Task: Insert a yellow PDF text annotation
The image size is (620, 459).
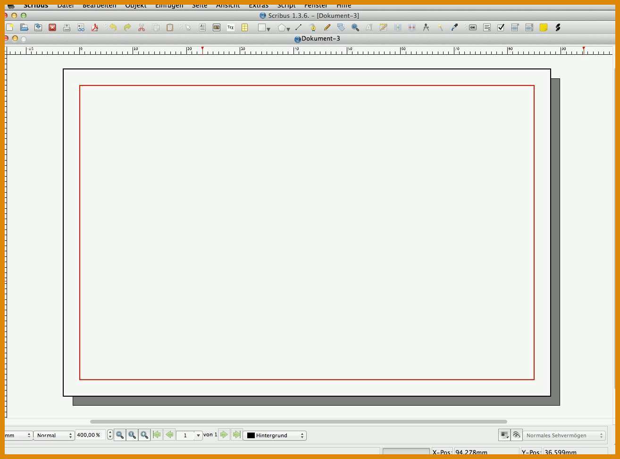Action: [544, 27]
